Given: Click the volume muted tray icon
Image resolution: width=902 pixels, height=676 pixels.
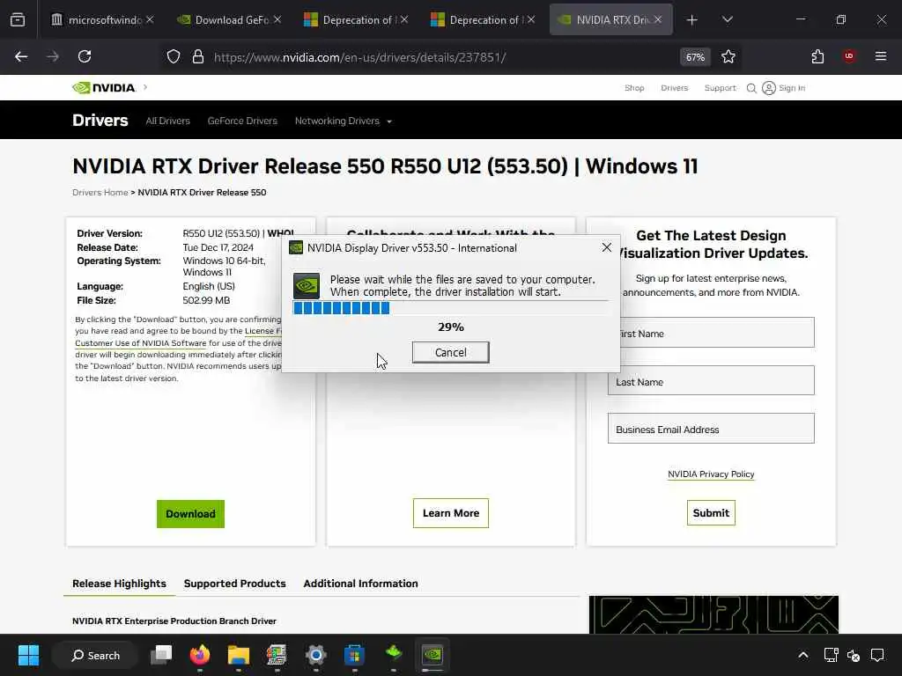Looking at the screenshot, I should [854, 655].
